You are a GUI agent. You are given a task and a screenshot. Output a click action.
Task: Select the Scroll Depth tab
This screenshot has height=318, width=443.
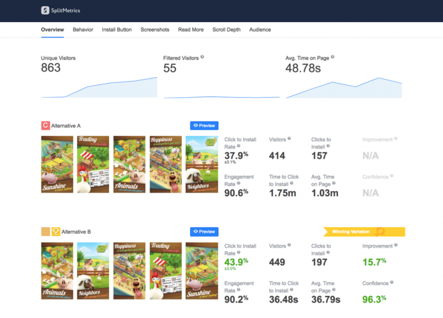[226, 30]
